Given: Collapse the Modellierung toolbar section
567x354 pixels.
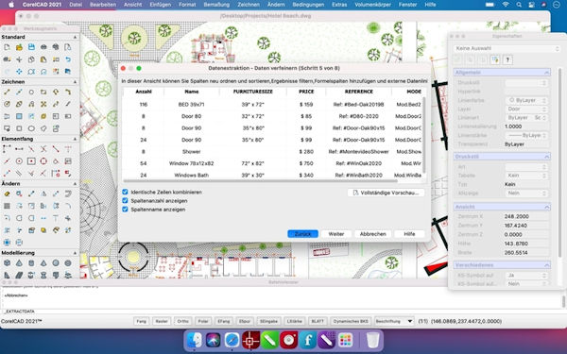Looking at the screenshot, I should click(x=76, y=253).
